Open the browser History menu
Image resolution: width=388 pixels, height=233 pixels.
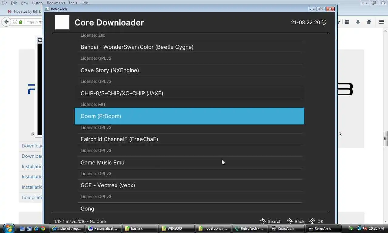tap(37, 3)
